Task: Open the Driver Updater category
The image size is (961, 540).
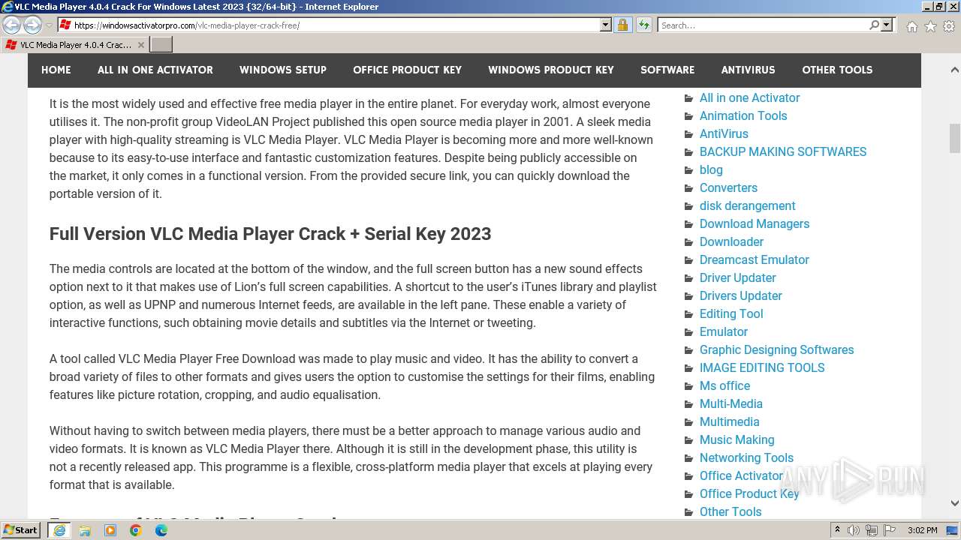Action: pos(738,277)
